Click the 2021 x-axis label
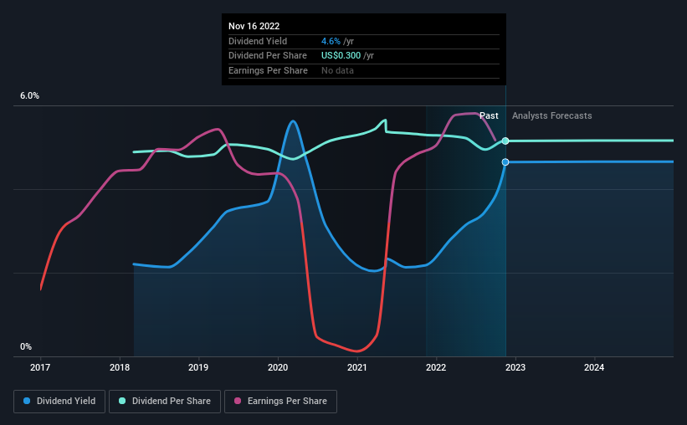 click(x=357, y=367)
